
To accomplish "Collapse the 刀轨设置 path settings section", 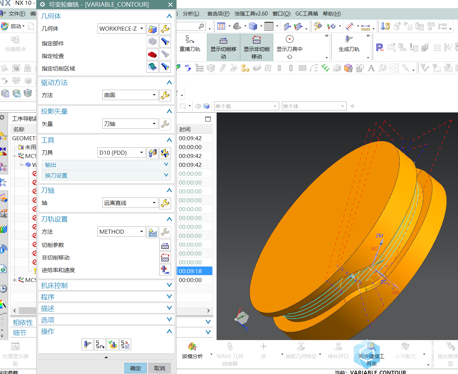I will click(x=169, y=219).
